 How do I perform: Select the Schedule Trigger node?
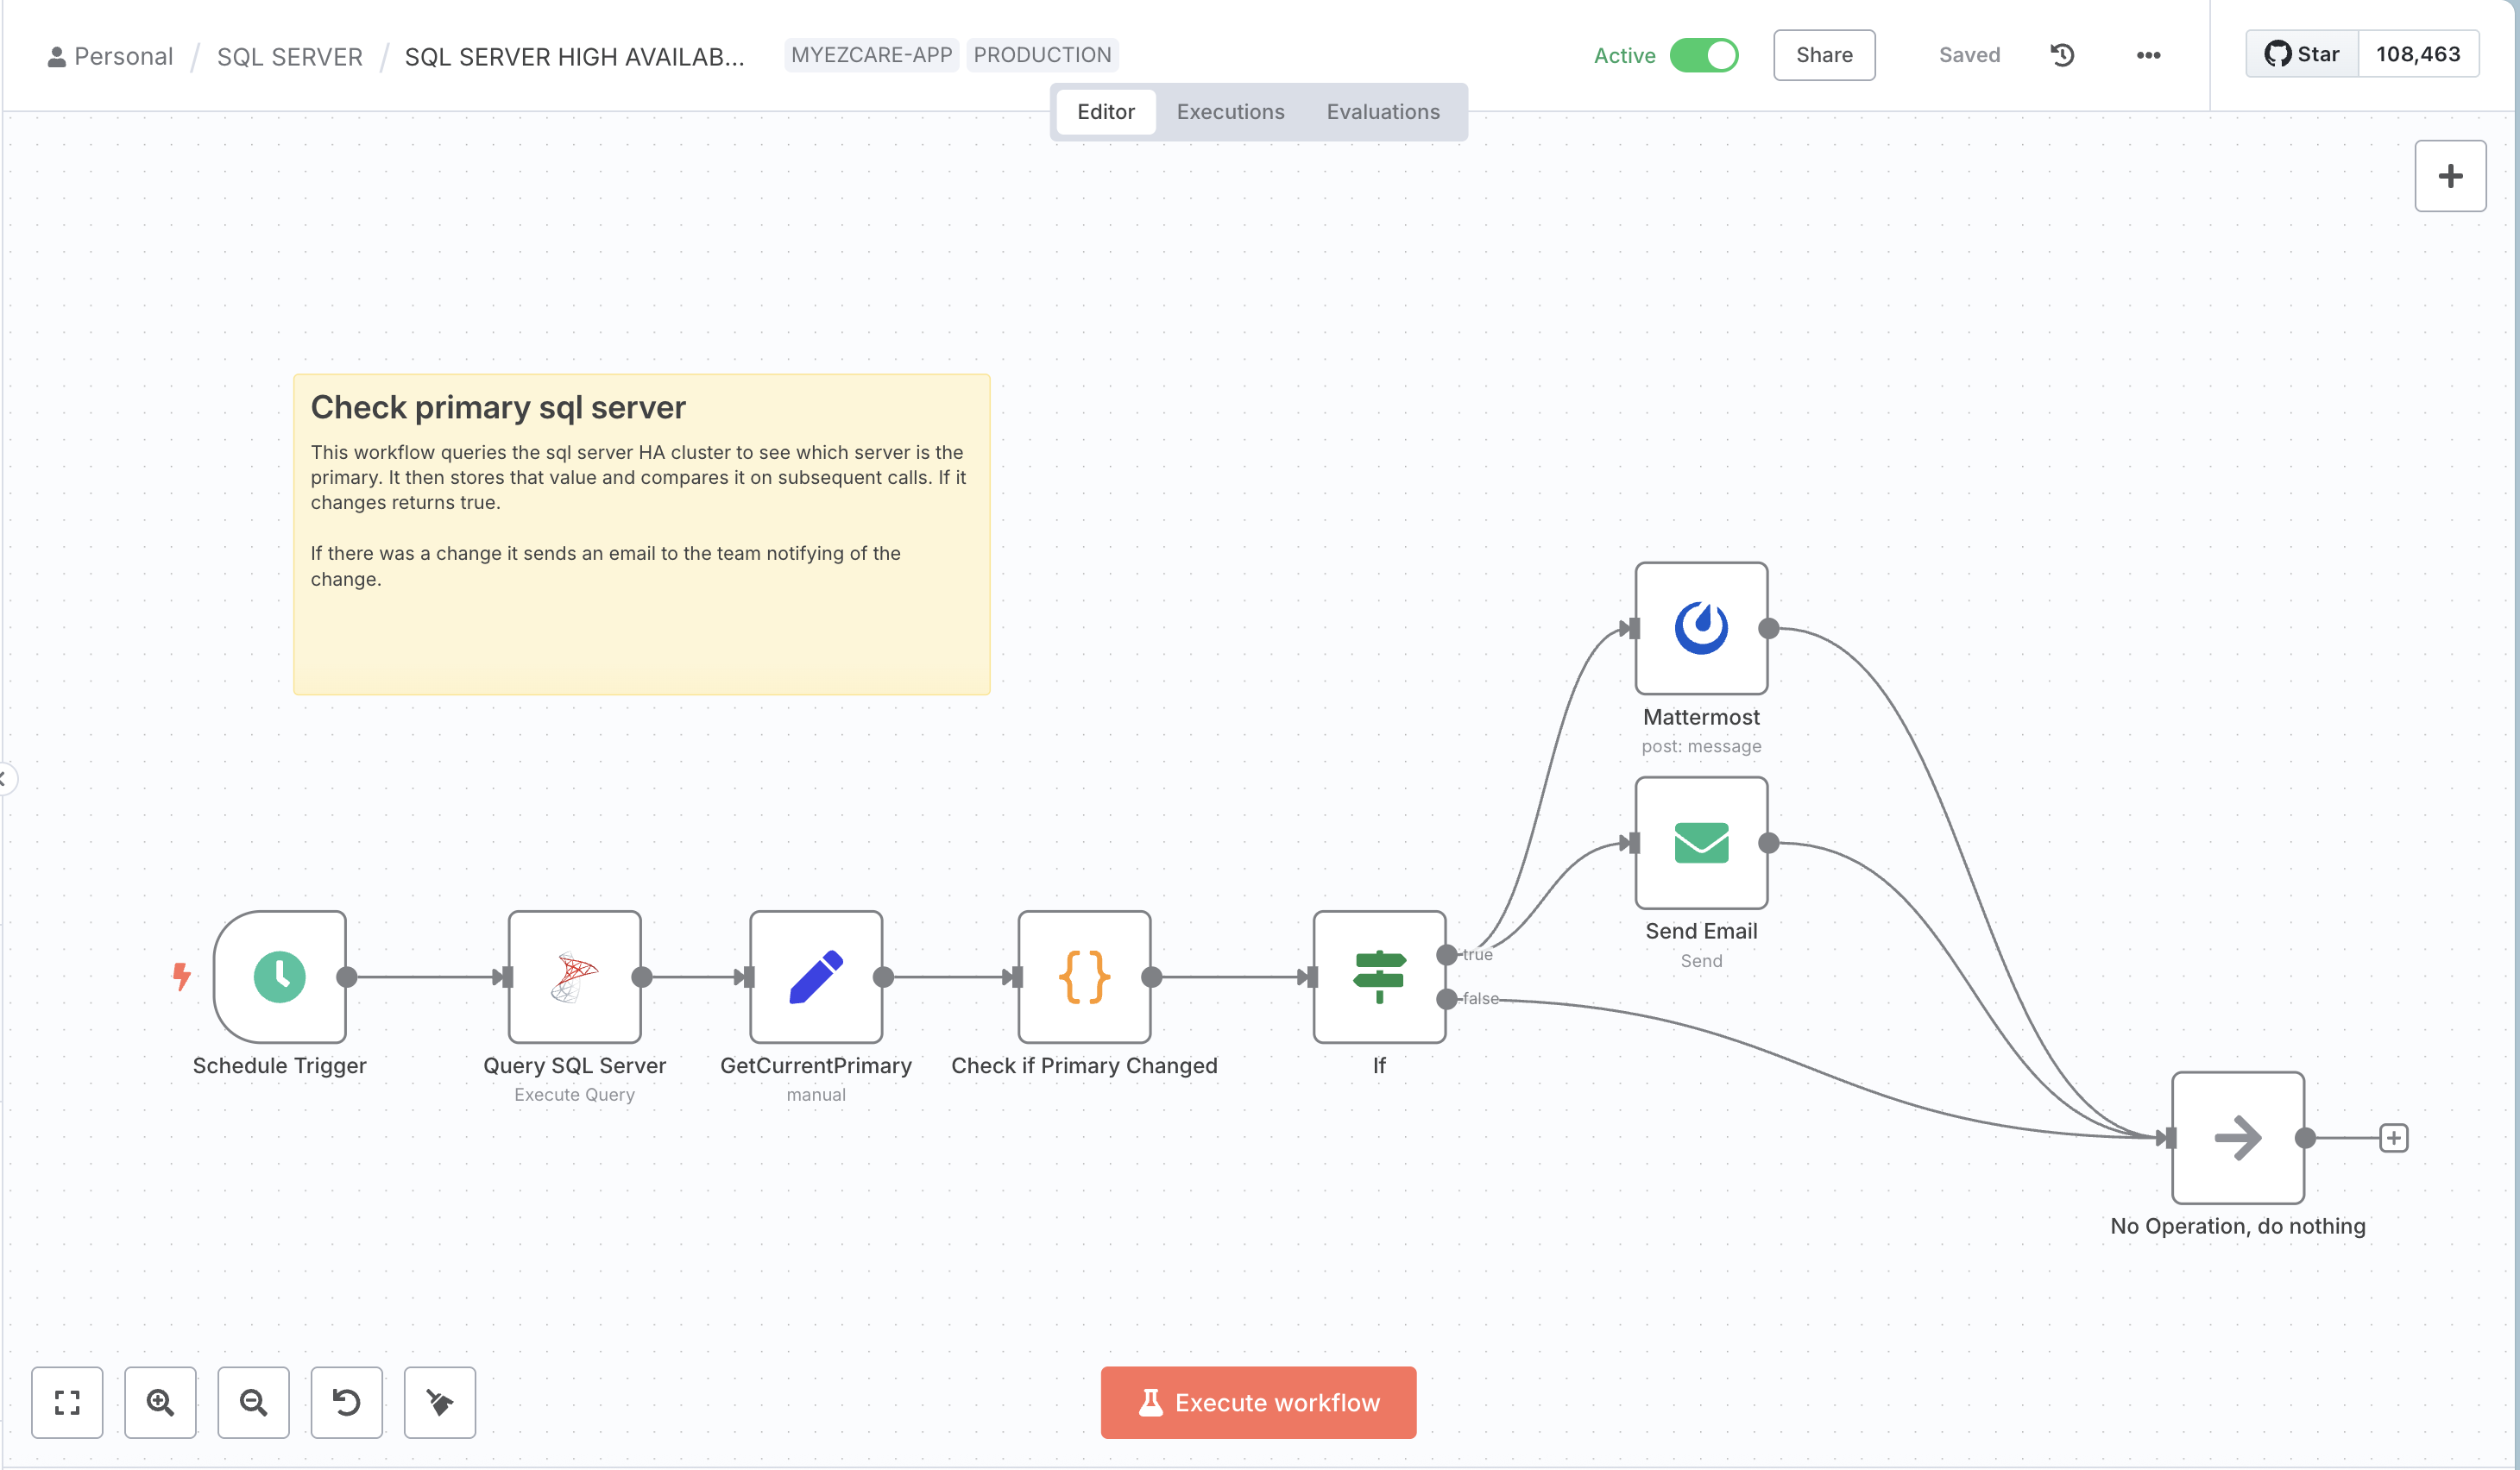point(281,978)
